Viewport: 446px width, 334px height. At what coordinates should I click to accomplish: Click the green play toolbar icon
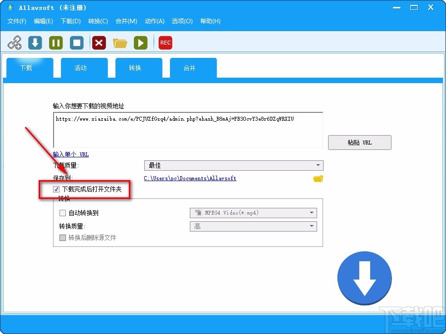coord(141,43)
